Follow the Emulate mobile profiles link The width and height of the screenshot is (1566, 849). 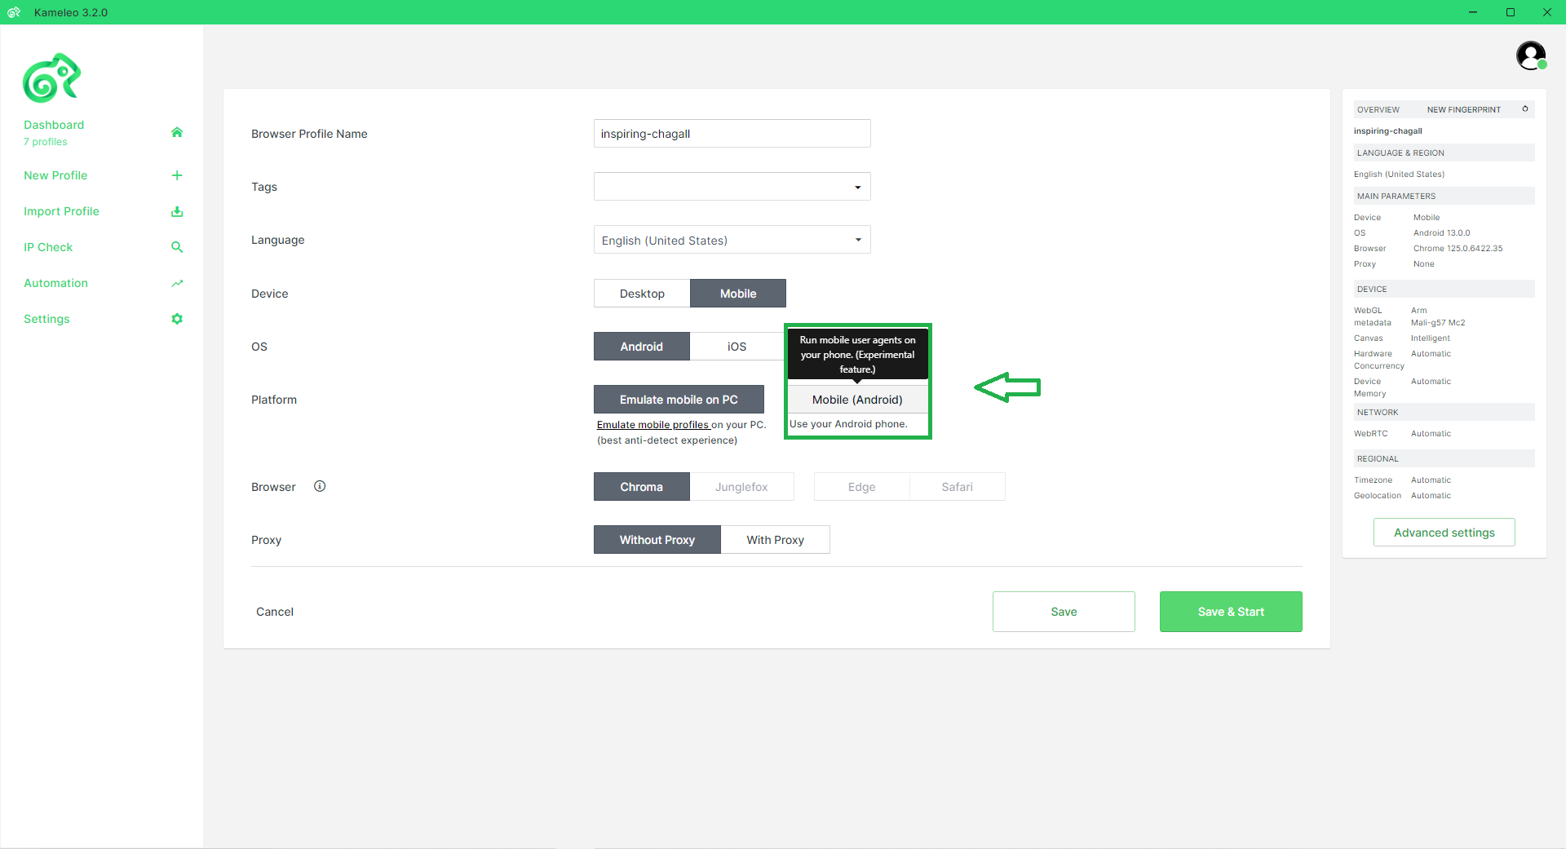[x=653, y=425]
